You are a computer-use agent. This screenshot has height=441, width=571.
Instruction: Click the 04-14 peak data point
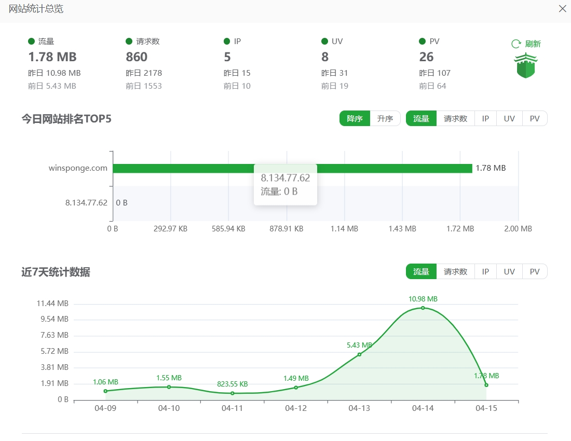pos(423,308)
